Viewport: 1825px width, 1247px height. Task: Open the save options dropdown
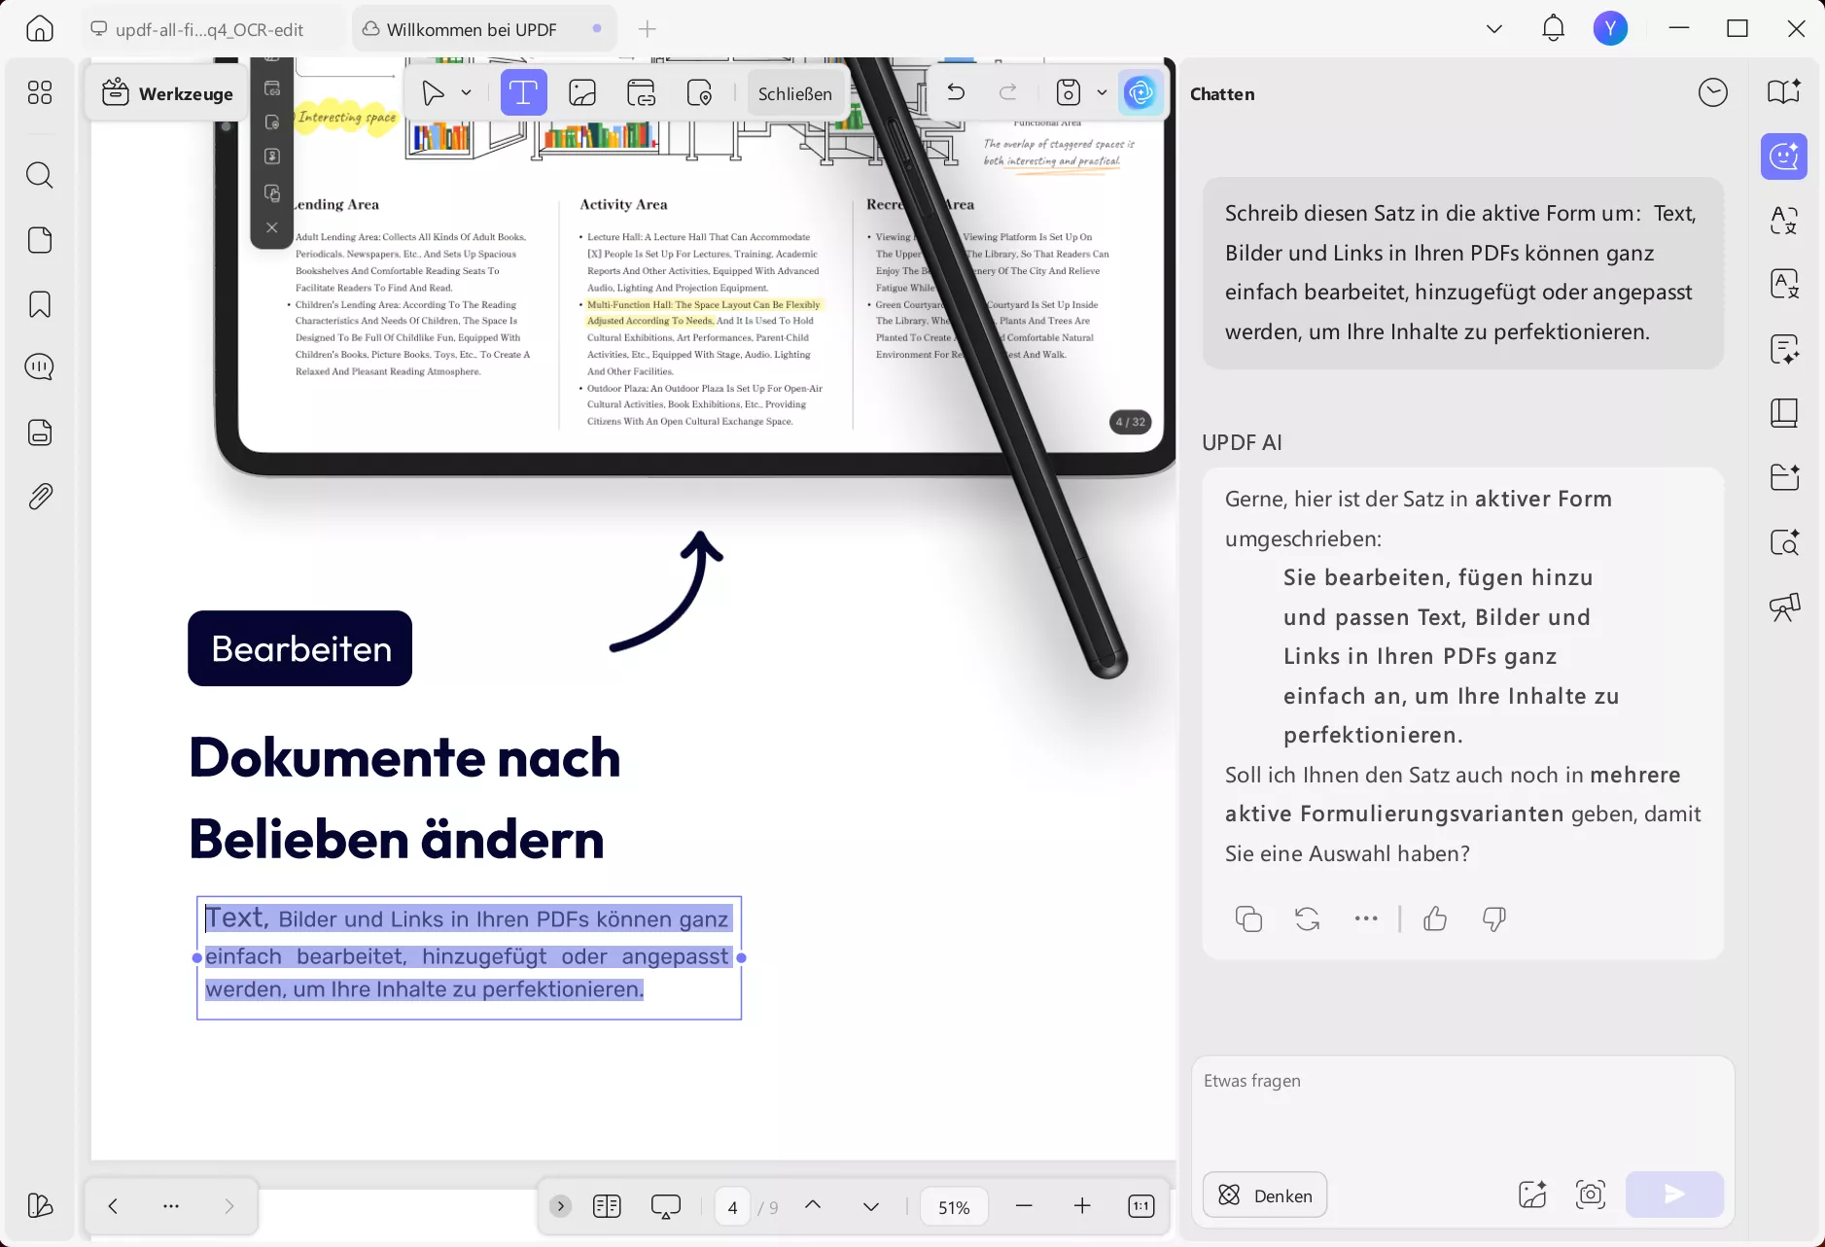tap(1100, 92)
